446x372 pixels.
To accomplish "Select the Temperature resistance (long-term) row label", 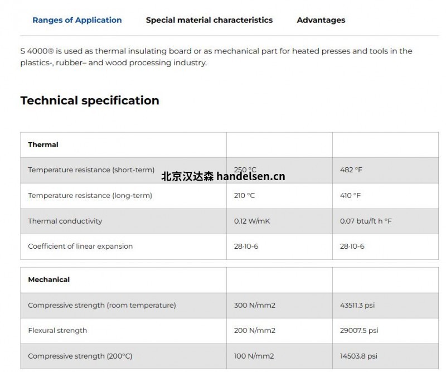I will click(90, 195).
